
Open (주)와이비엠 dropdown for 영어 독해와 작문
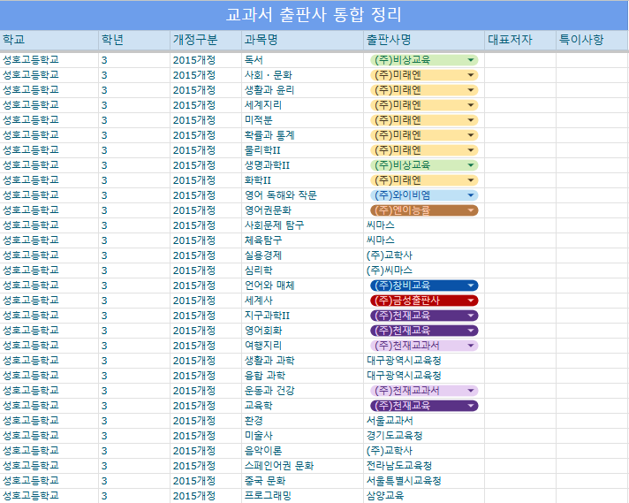471,195
